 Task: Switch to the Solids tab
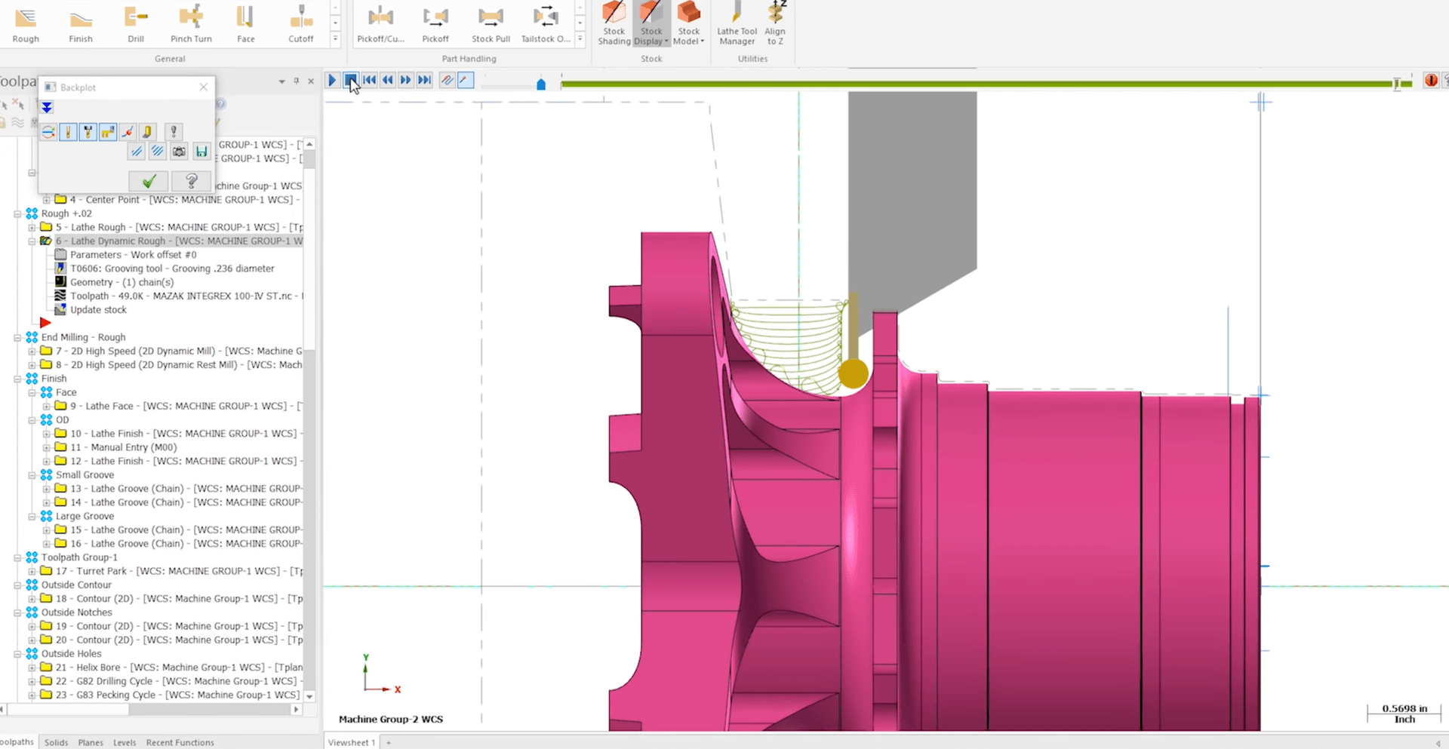coord(56,742)
